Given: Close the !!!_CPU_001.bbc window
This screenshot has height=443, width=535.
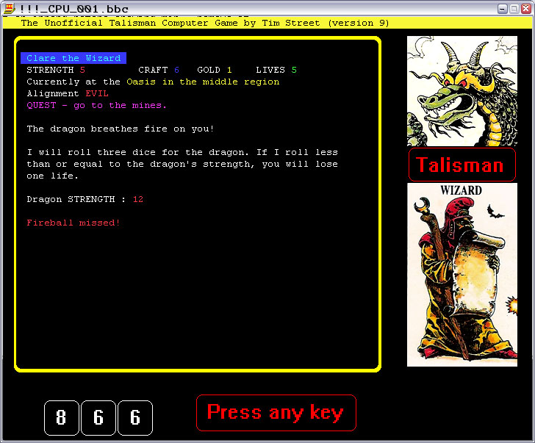Looking at the screenshot, I should click(x=525, y=9).
